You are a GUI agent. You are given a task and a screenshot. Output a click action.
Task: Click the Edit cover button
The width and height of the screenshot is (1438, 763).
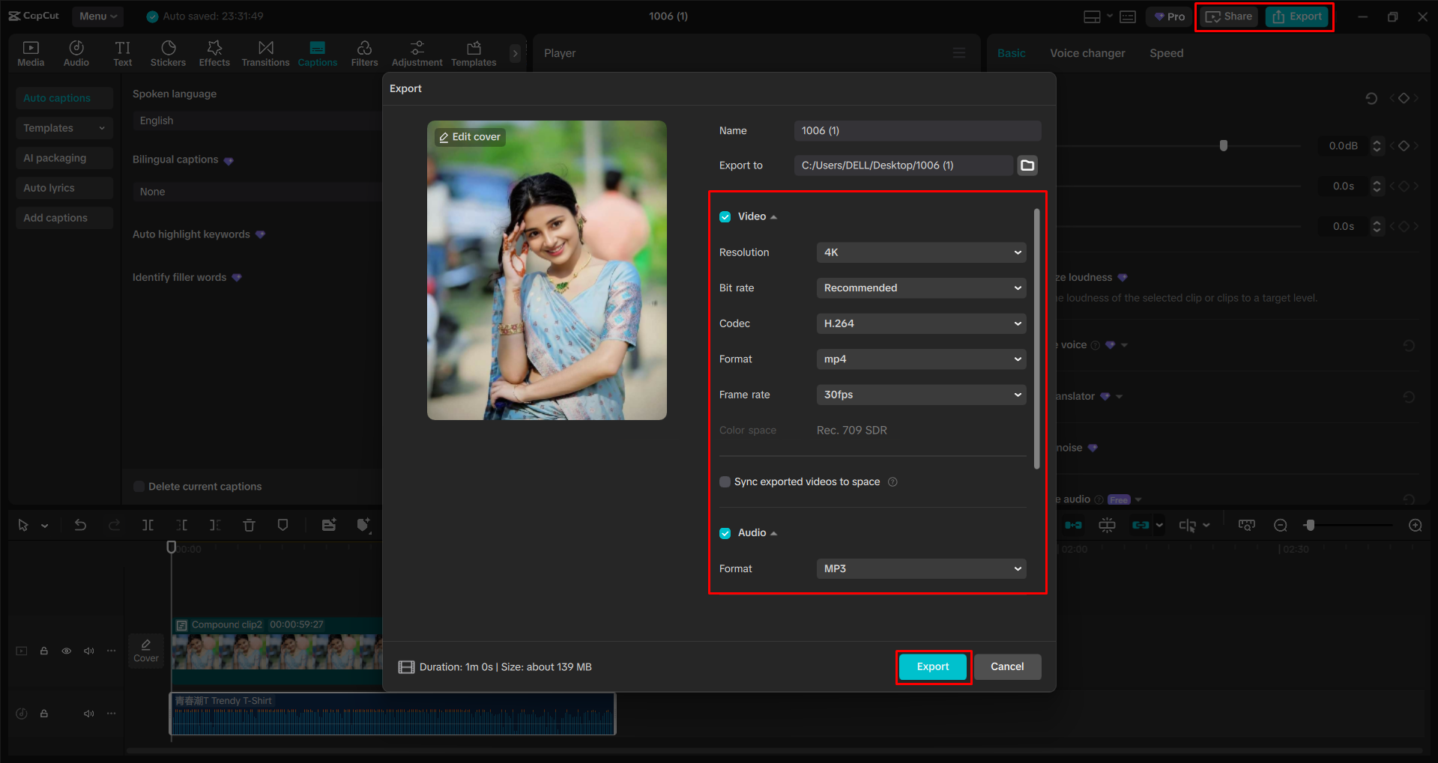click(469, 136)
